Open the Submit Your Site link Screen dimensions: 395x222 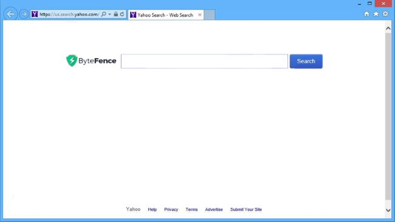pyautogui.click(x=246, y=209)
